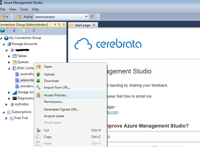Click the subscription window icon in the connection toolbar

[23, 31]
